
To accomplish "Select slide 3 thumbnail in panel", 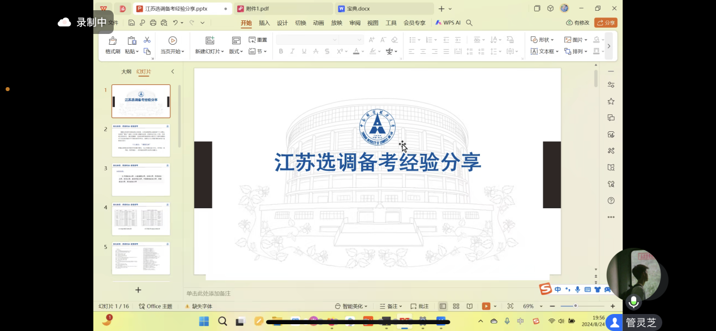I will pyautogui.click(x=141, y=180).
